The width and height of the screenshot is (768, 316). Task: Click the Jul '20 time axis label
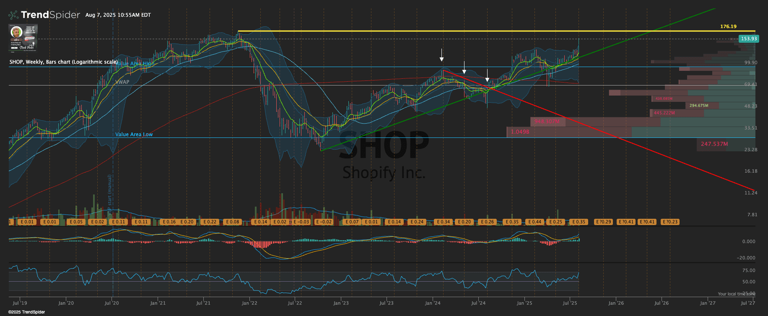pos(112,303)
